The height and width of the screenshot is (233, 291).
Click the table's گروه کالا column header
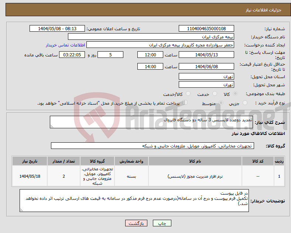click(x=97, y=161)
